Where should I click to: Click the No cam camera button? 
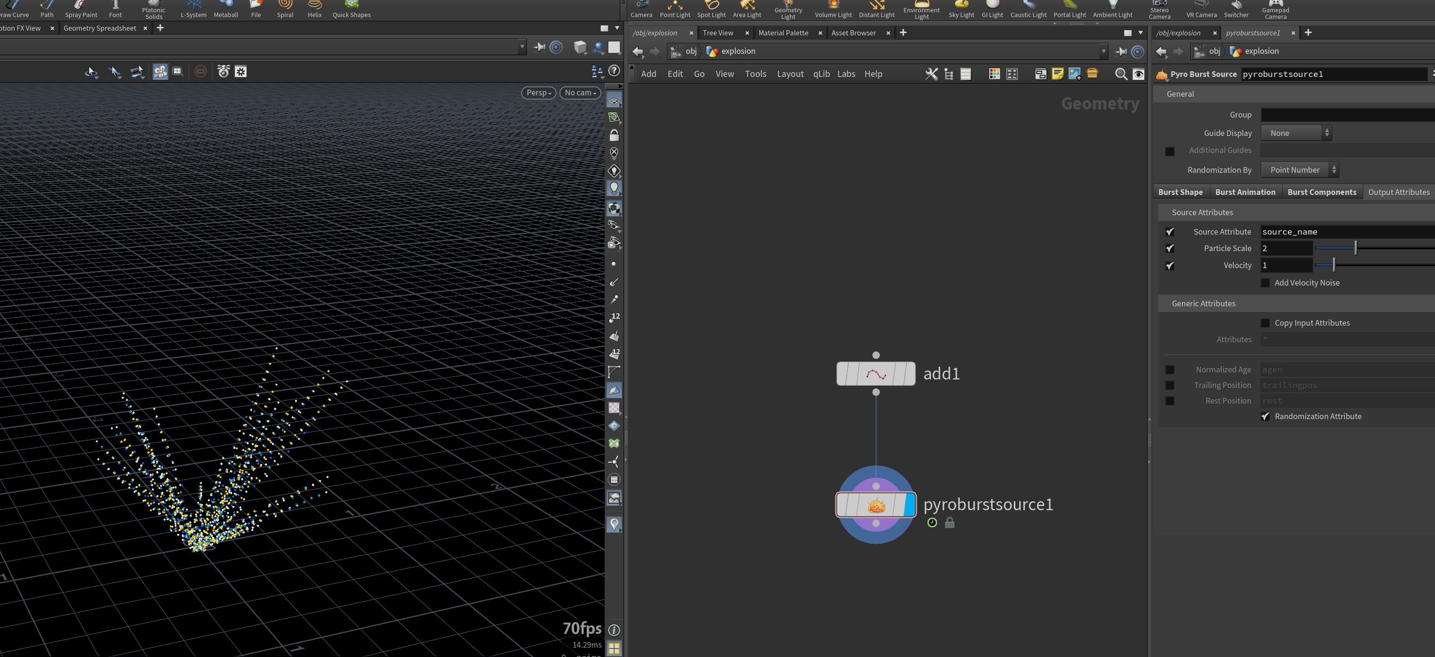[580, 93]
